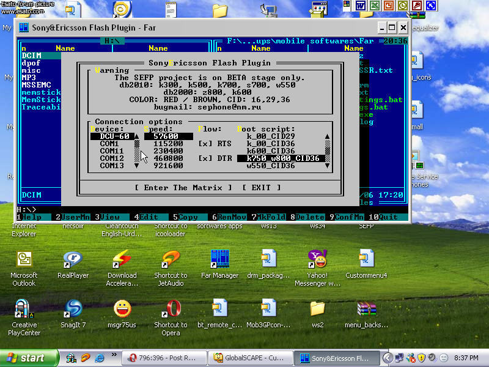
Task: Open Windows start button
Action: (29, 358)
